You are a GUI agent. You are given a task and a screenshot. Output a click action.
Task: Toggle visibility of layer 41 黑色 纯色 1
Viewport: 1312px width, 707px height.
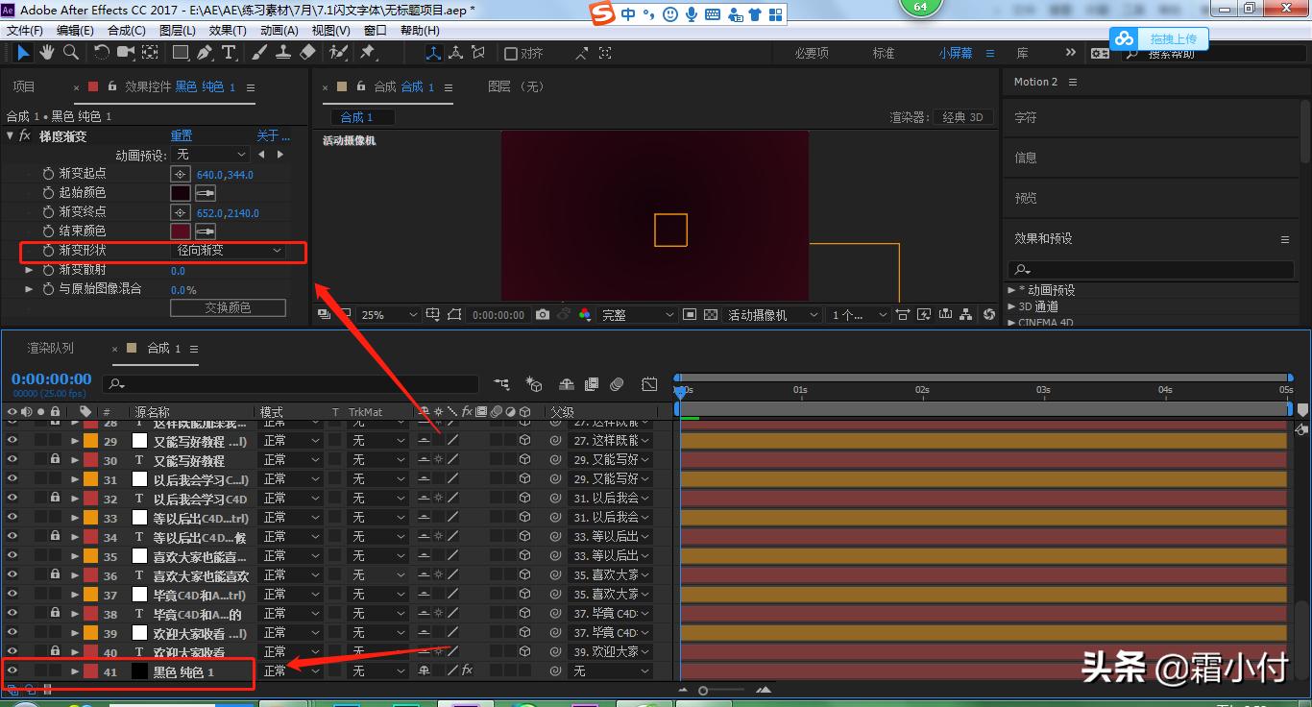click(12, 672)
